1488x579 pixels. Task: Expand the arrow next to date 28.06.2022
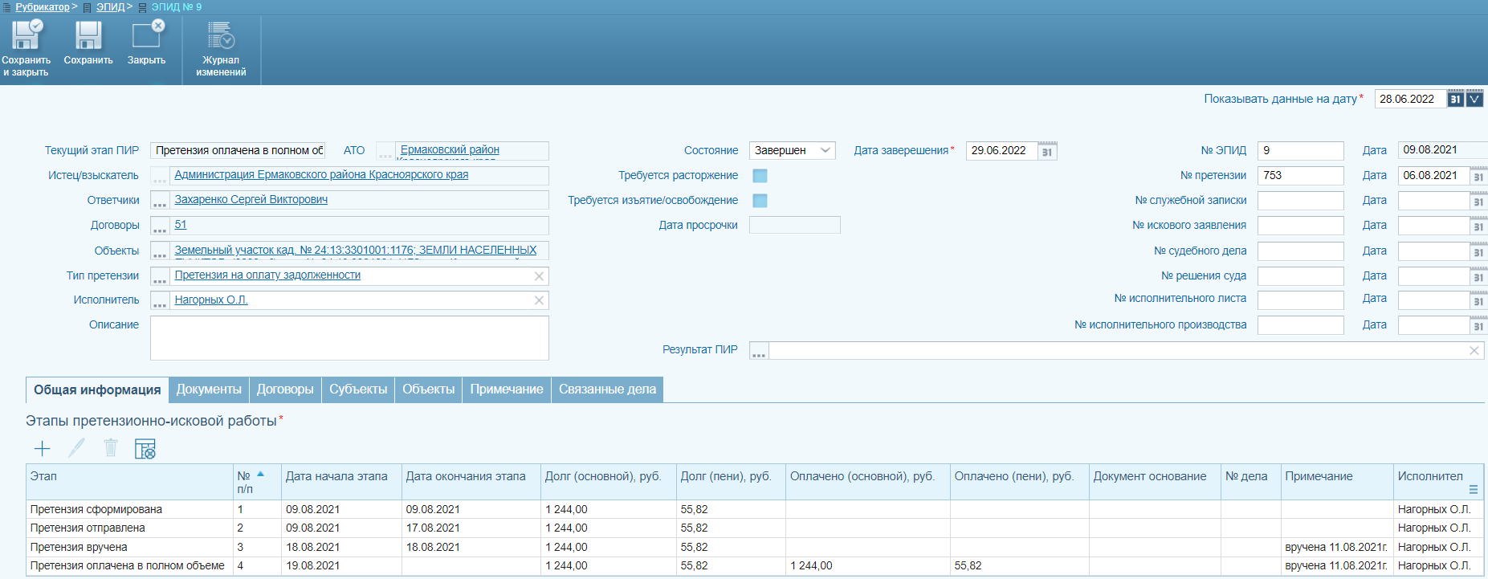tap(1474, 99)
